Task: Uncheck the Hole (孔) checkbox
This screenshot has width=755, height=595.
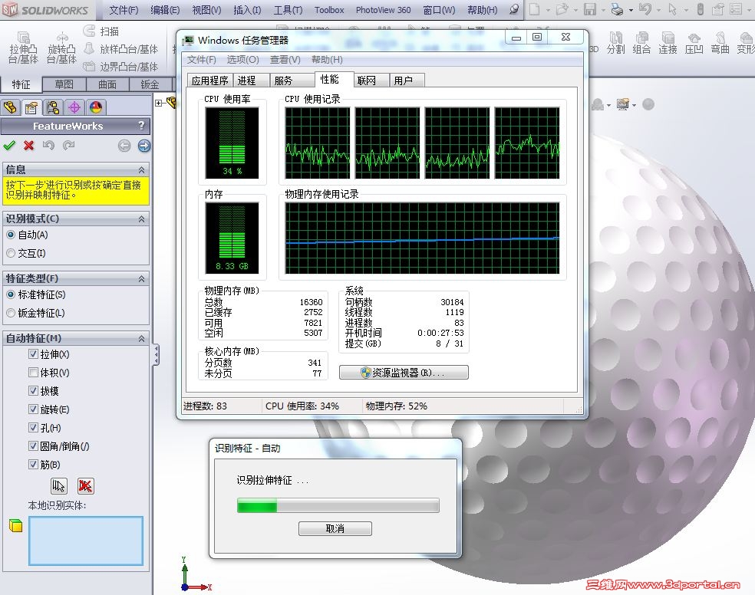Action: click(33, 427)
